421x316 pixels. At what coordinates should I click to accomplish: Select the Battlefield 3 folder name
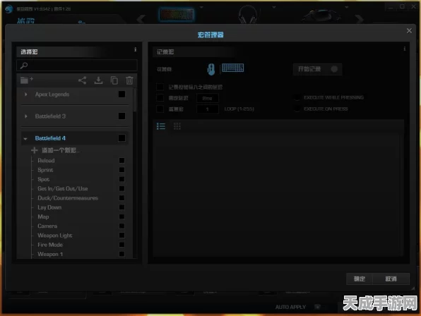pyautogui.click(x=50, y=116)
